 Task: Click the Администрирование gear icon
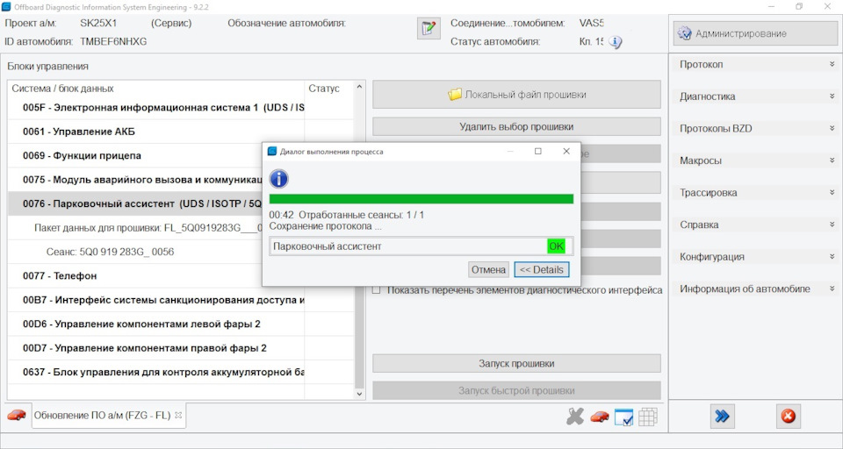(684, 33)
